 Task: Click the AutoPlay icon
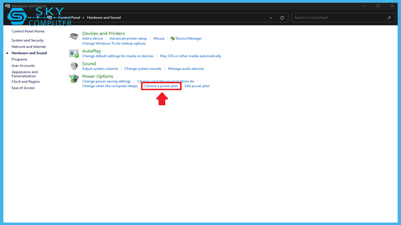point(74,53)
